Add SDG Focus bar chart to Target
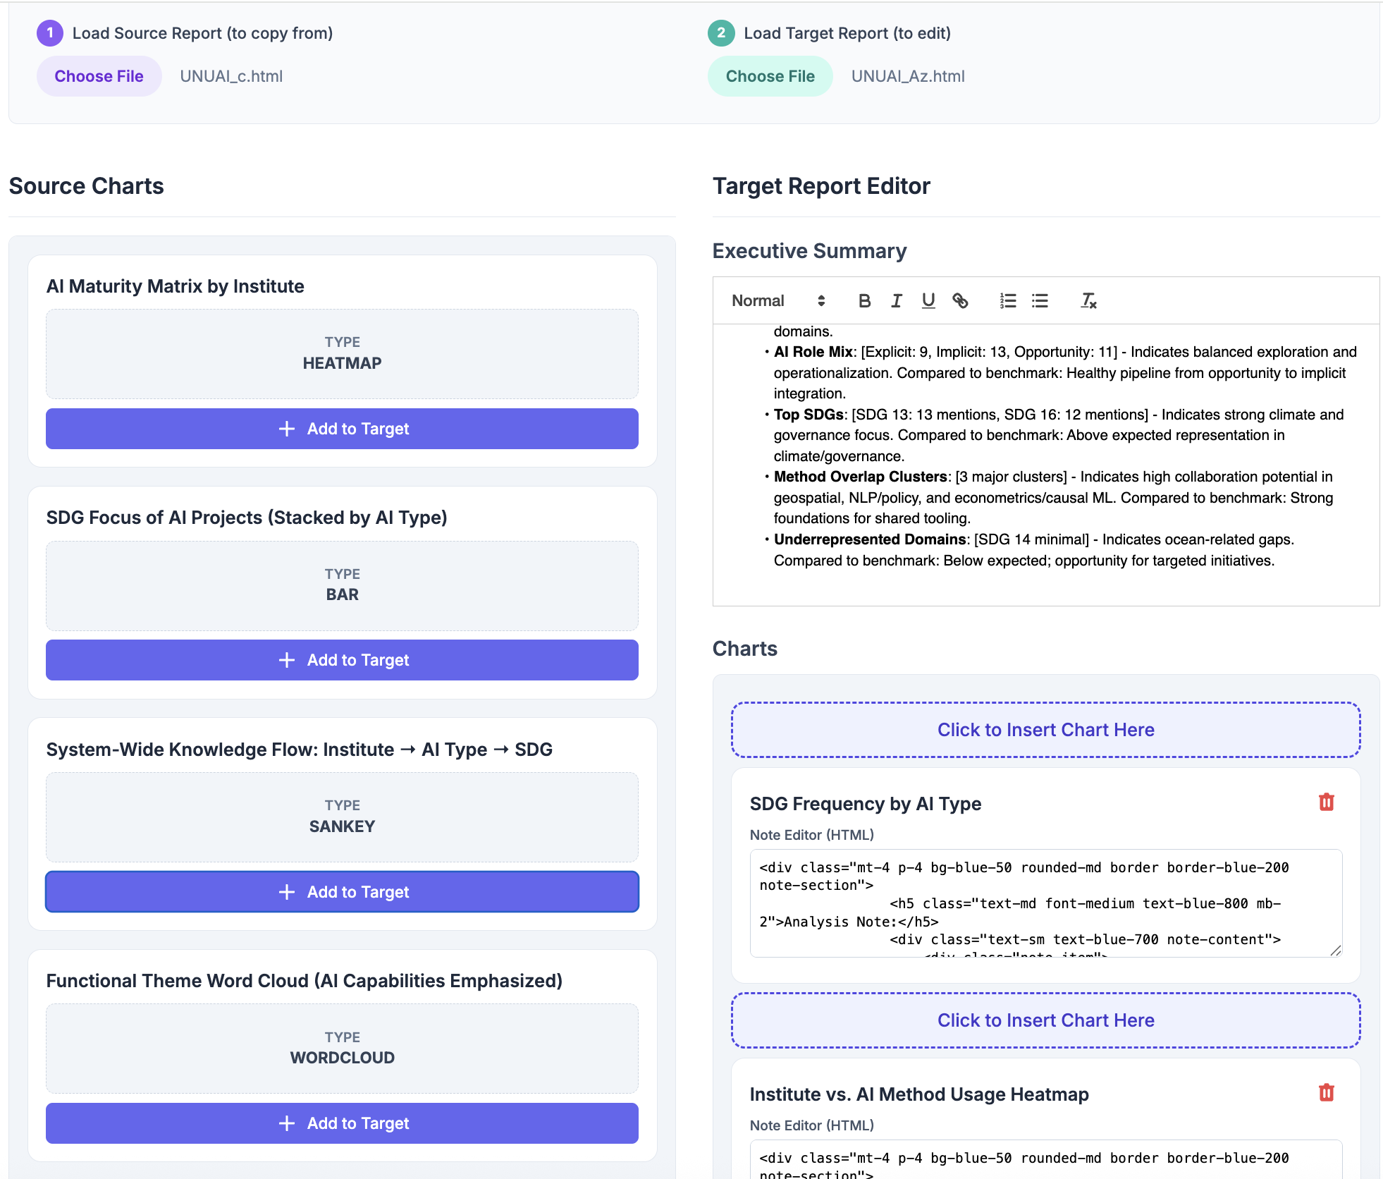The height and width of the screenshot is (1179, 1383). click(x=341, y=660)
